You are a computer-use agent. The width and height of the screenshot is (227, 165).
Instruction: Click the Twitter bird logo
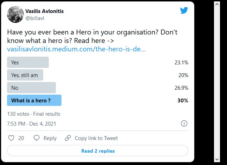pyautogui.click(x=184, y=11)
